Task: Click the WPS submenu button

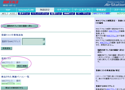Action: (4, 13)
